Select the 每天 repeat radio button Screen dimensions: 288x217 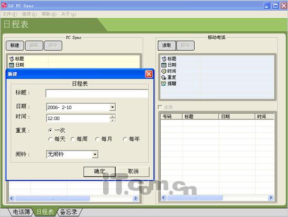click(50, 139)
